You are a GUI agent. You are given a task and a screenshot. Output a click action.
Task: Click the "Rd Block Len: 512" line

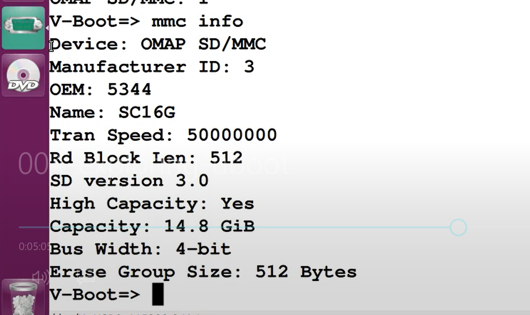click(146, 158)
